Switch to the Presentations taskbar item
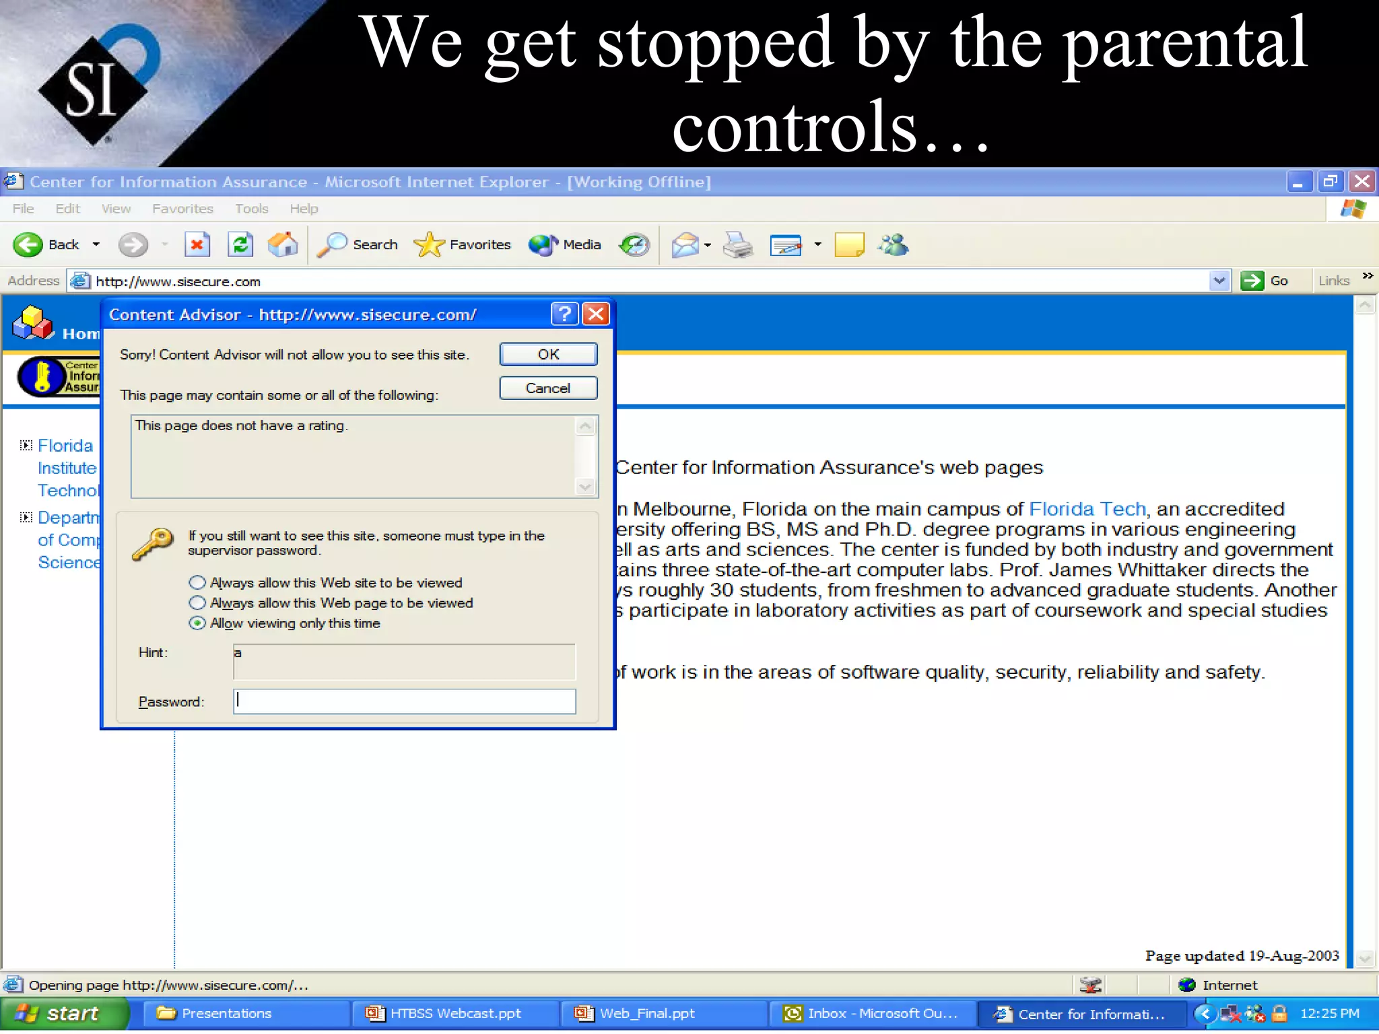 pos(246,1013)
